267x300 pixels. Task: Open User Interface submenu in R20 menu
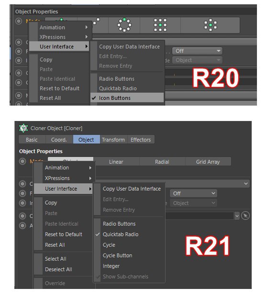pyautogui.click(x=59, y=47)
